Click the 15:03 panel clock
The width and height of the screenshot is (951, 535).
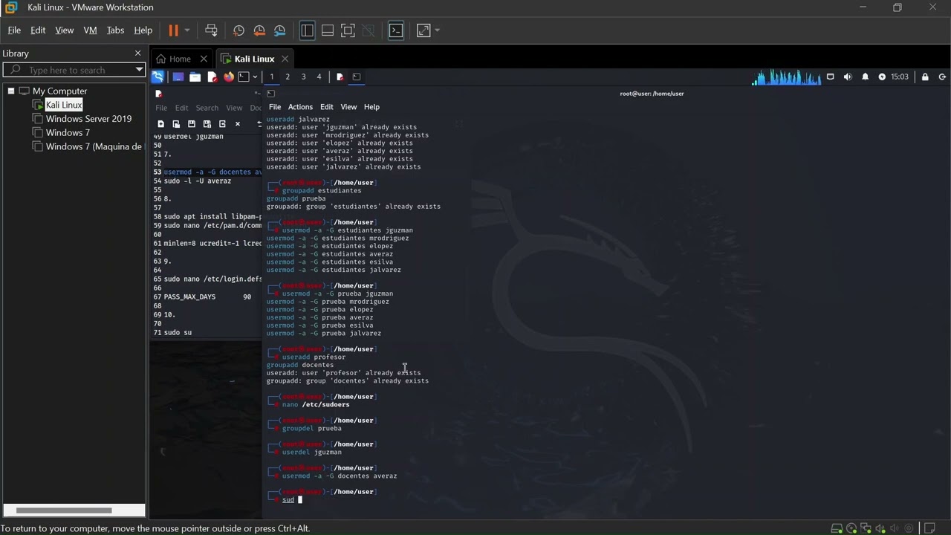[900, 77]
